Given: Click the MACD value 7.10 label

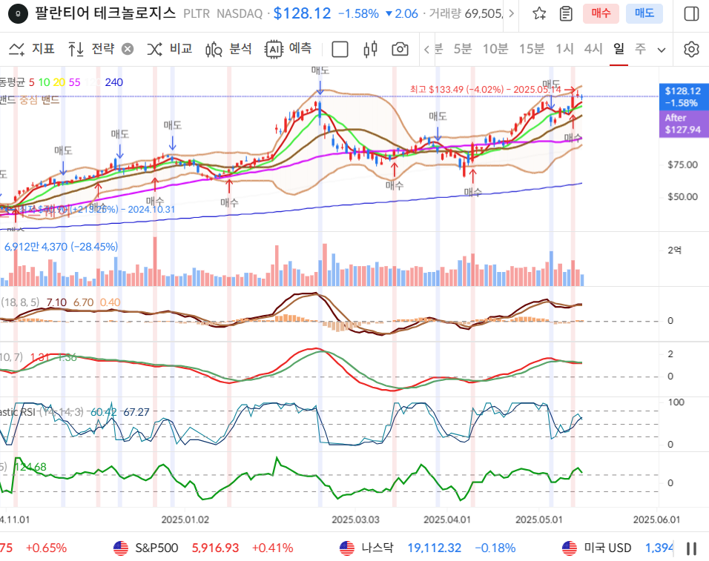Looking at the screenshot, I should pos(56,302).
